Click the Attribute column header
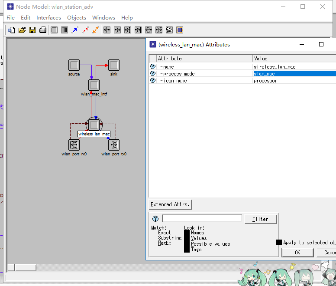The height and width of the screenshot is (286, 336). point(204,59)
